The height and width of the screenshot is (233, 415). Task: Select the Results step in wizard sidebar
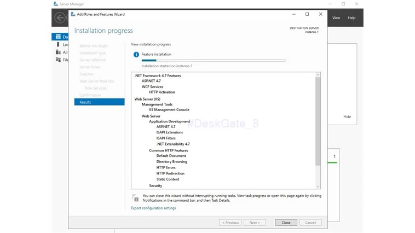tap(99, 102)
